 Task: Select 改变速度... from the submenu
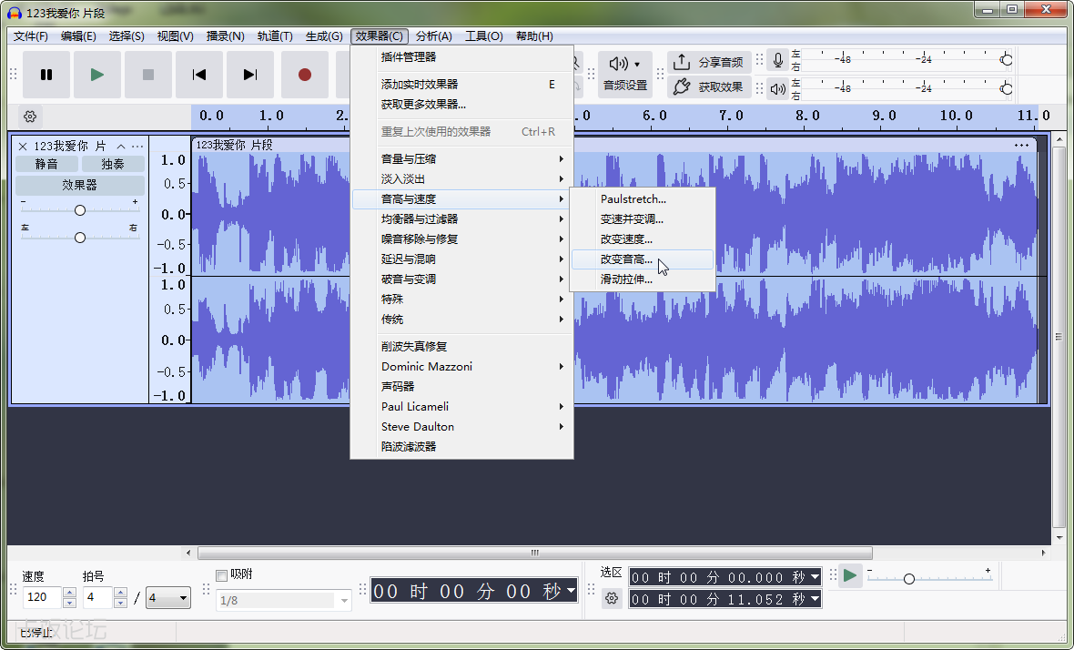point(643,239)
